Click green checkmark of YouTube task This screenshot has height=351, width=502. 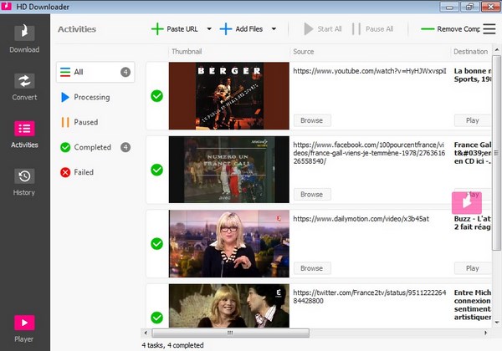point(157,96)
